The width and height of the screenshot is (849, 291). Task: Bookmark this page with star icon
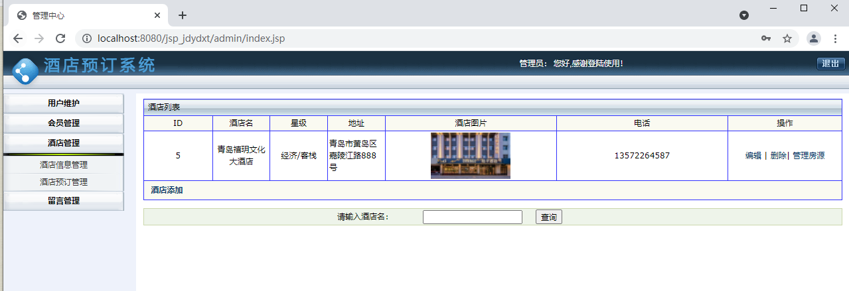[787, 38]
